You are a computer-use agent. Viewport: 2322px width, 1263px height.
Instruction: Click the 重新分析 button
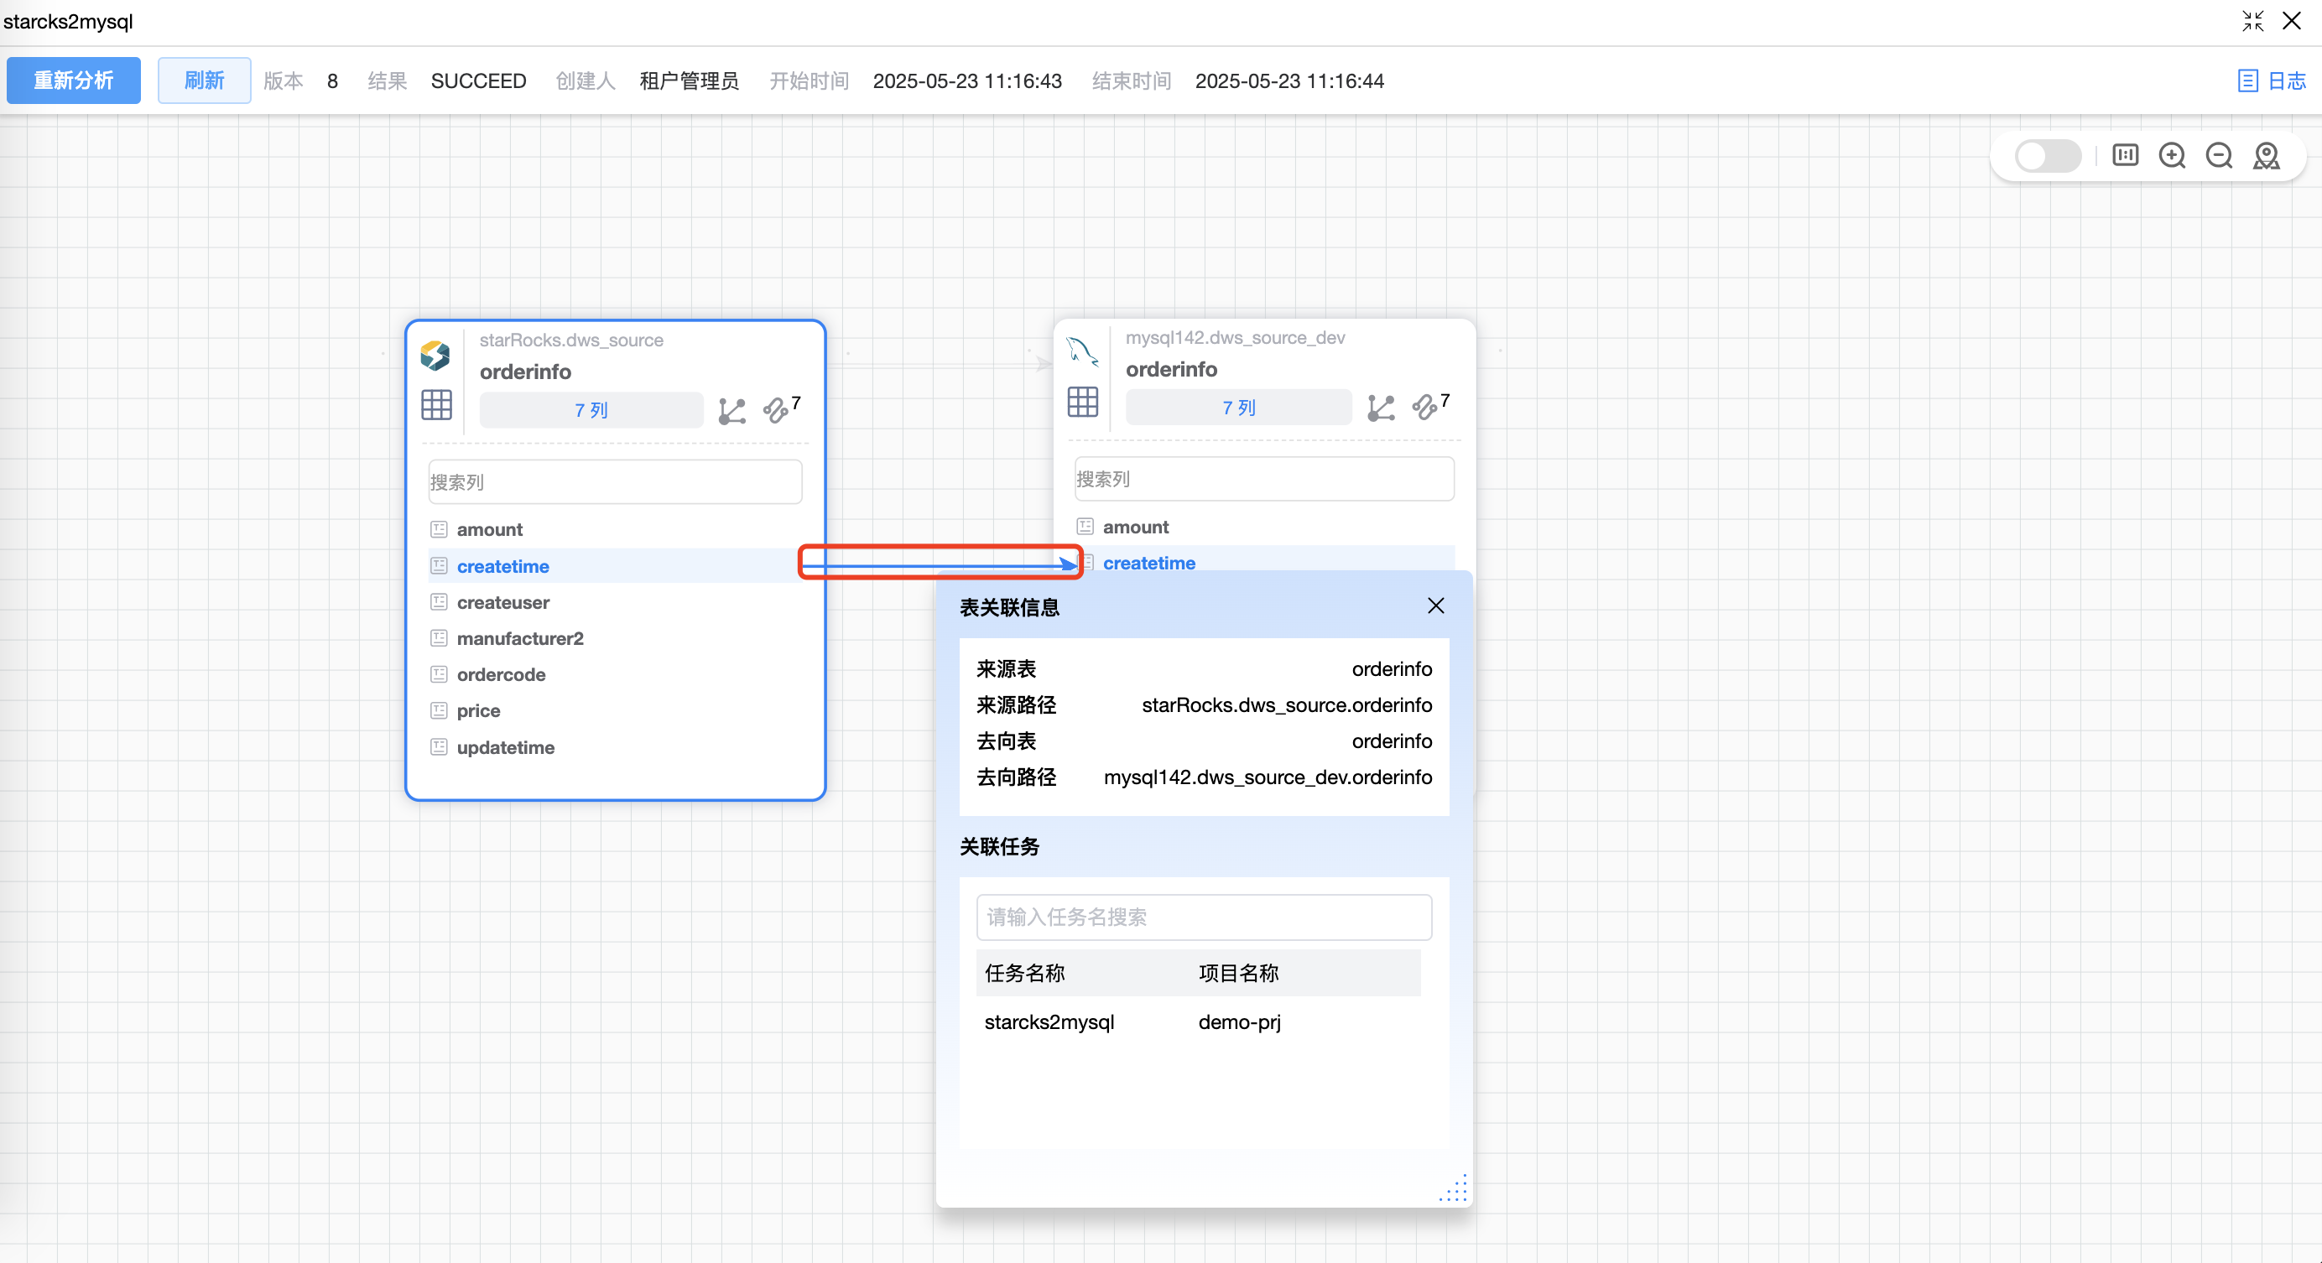[73, 81]
